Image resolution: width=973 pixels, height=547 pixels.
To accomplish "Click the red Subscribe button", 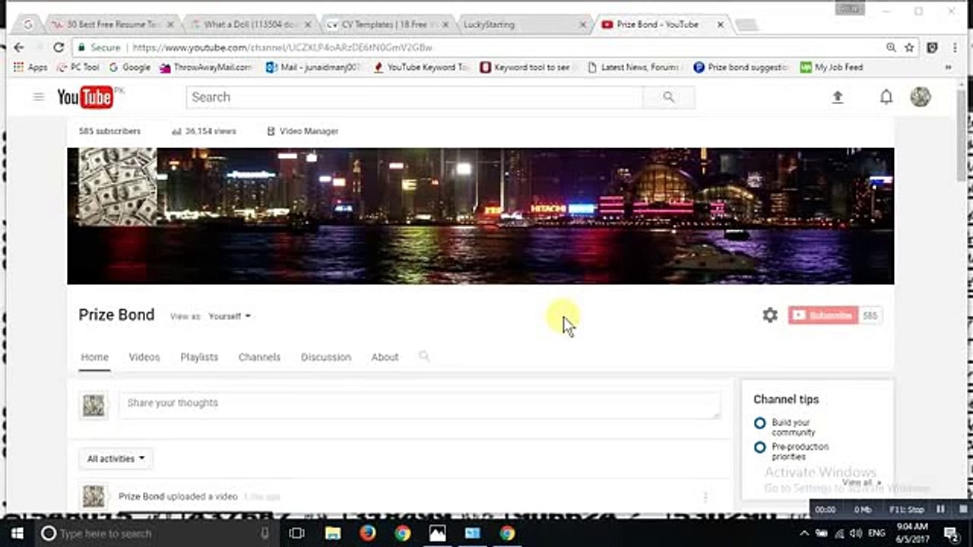I will [823, 315].
